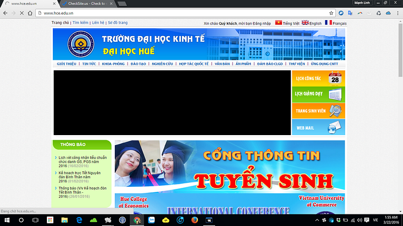Open the action center notification icon
Screen dimensions: 403x226
367,220
